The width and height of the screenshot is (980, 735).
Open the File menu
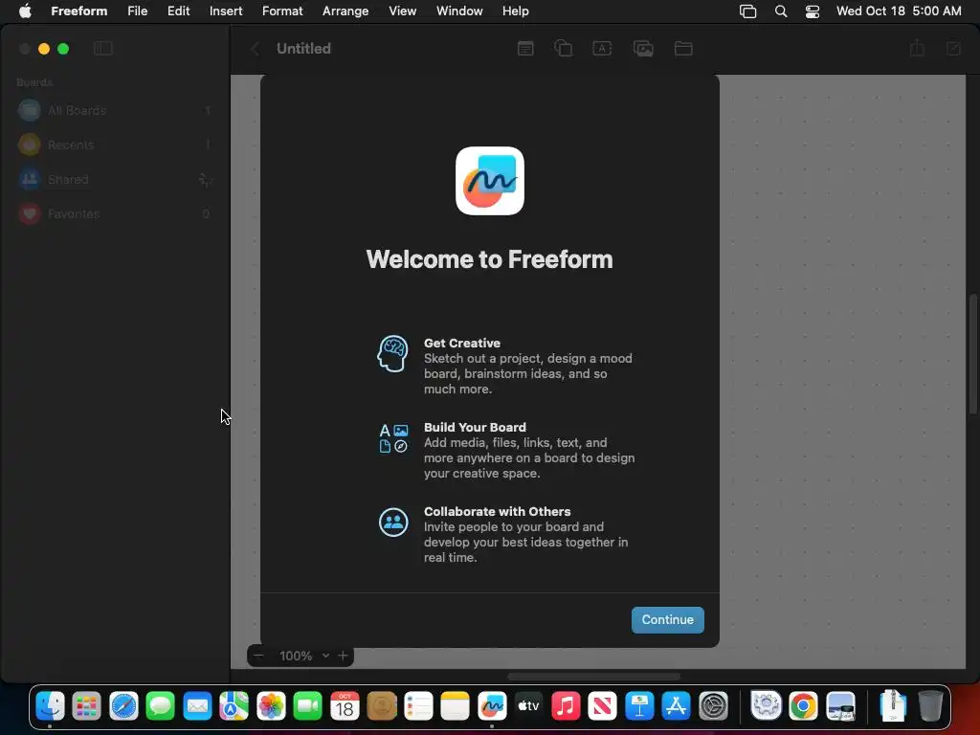click(x=138, y=11)
